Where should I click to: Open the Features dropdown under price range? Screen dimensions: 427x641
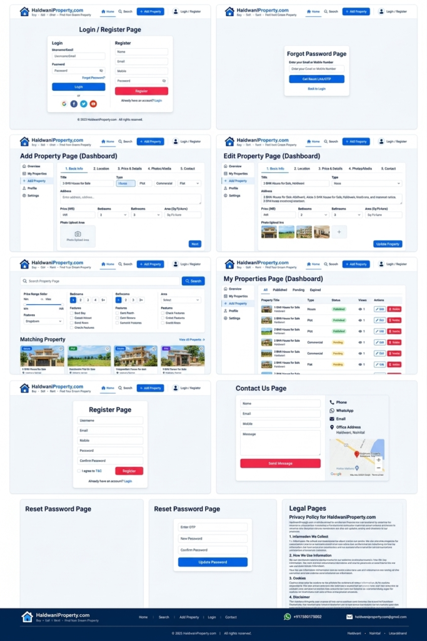(x=43, y=321)
